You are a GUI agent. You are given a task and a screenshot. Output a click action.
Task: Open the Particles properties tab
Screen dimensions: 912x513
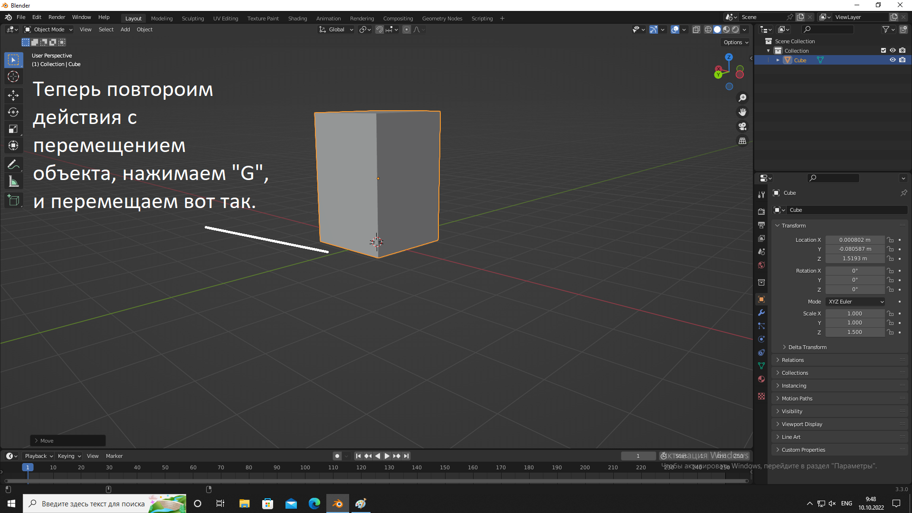[761, 326]
